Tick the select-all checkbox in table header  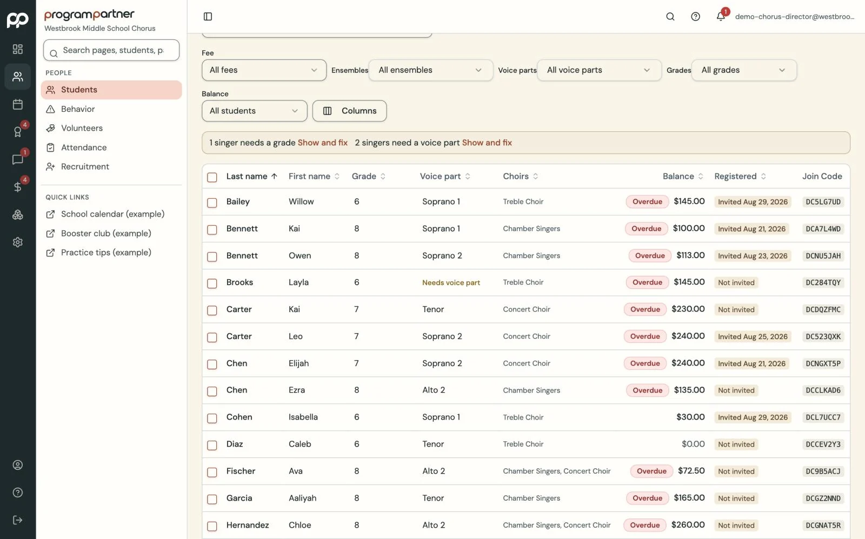(x=212, y=177)
